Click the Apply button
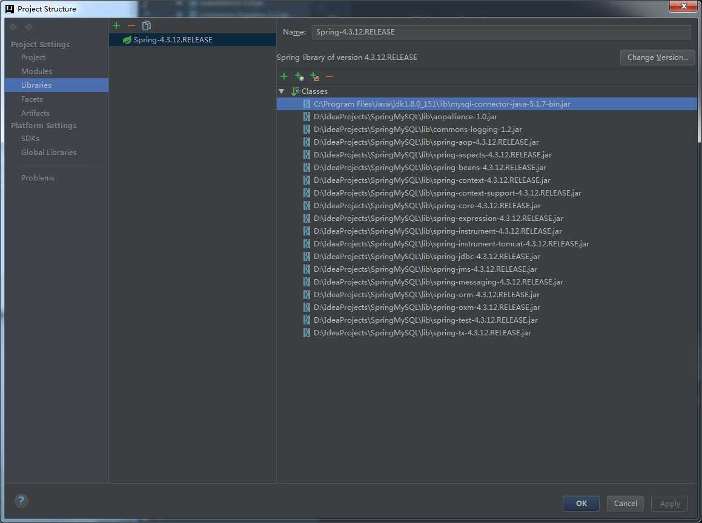 pos(669,503)
